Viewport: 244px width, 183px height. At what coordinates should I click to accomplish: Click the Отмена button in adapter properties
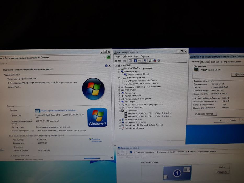click(x=233, y=120)
